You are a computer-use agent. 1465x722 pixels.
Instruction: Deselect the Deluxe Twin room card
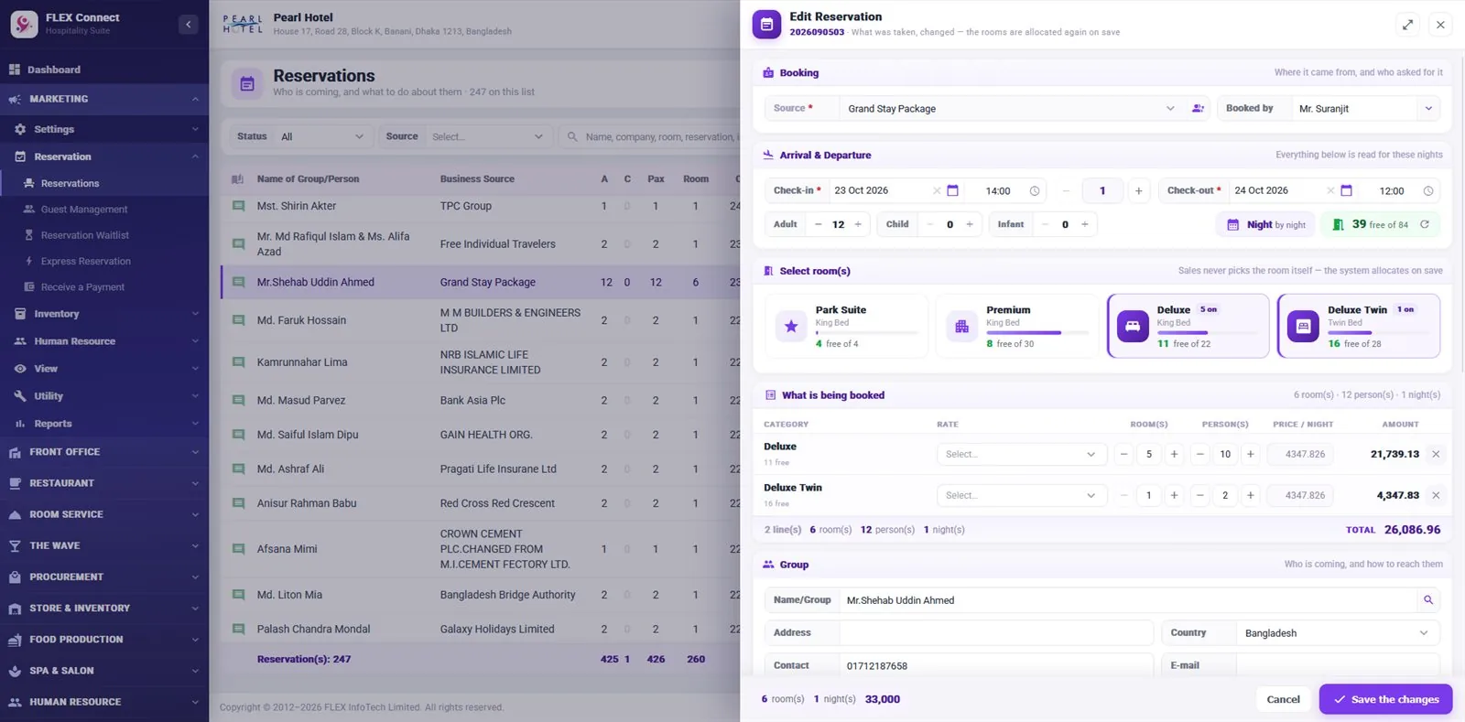pyautogui.click(x=1359, y=326)
